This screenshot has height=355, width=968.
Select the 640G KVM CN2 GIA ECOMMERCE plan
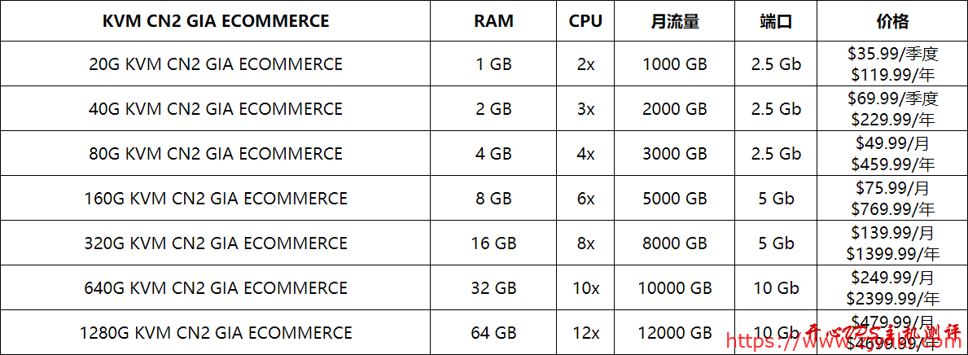pyautogui.click(x=216, y=287)
